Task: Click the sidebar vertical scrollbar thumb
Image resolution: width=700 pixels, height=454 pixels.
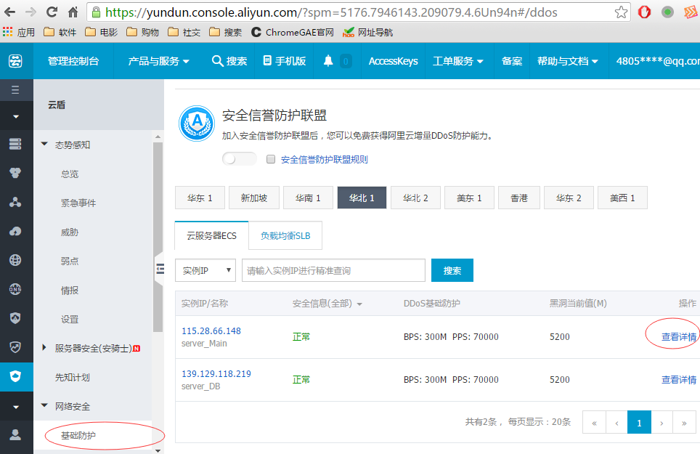Action: pyautogui.click(x=158, y=237)
